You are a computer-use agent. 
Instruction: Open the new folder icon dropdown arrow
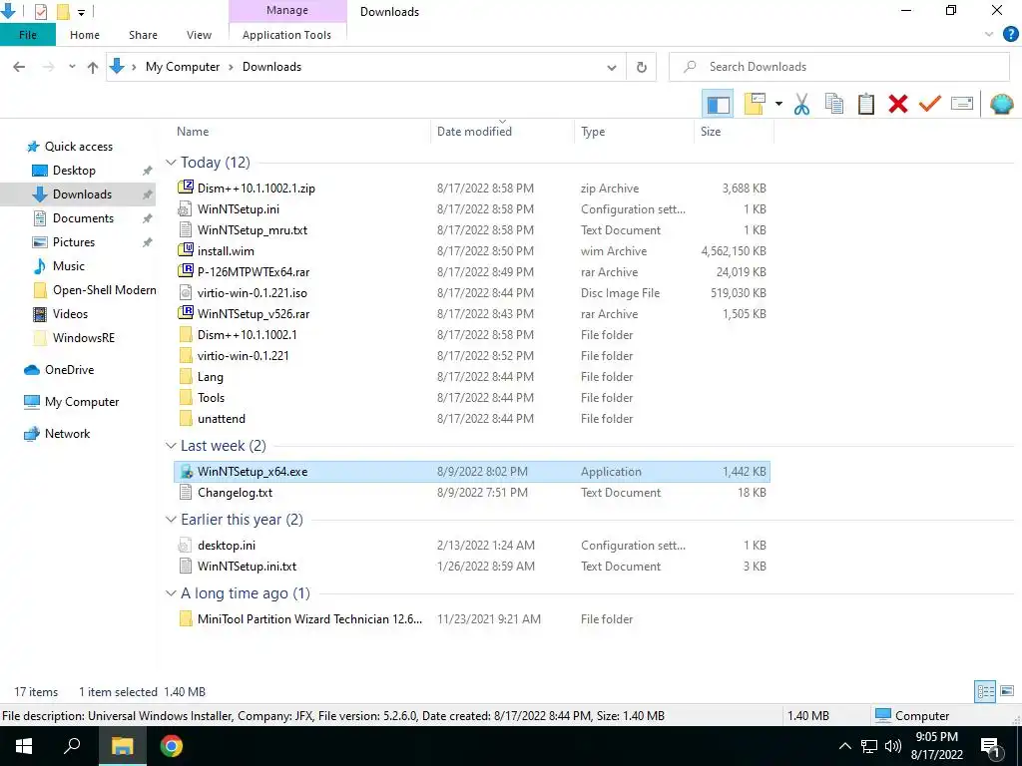pyautogui.click(x=778, y=104)
